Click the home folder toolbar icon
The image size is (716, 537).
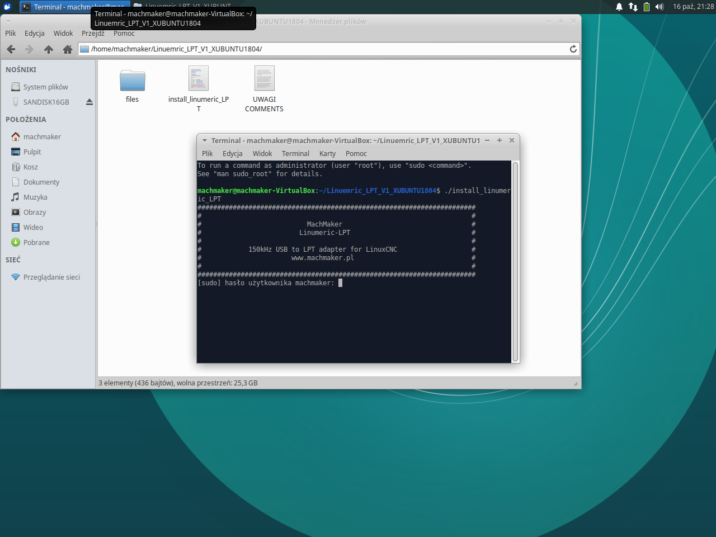click(68, 49)
